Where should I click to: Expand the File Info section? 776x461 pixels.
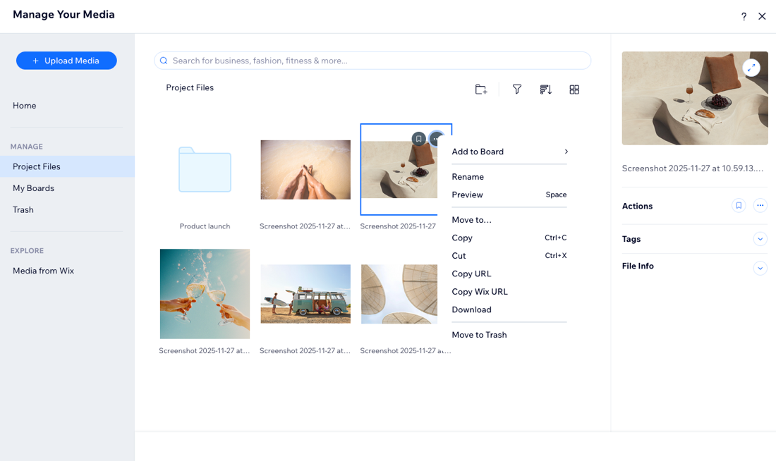[760, 268]
